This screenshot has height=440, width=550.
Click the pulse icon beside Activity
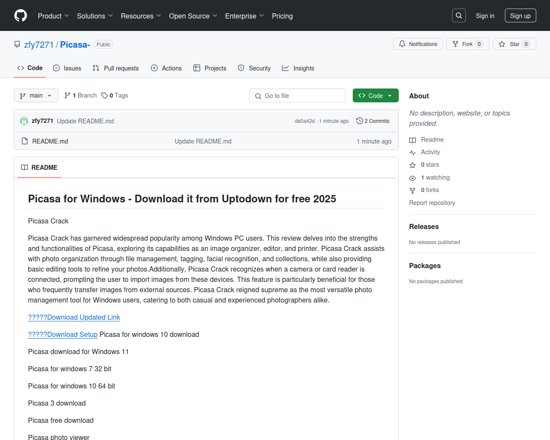point(412,153)
